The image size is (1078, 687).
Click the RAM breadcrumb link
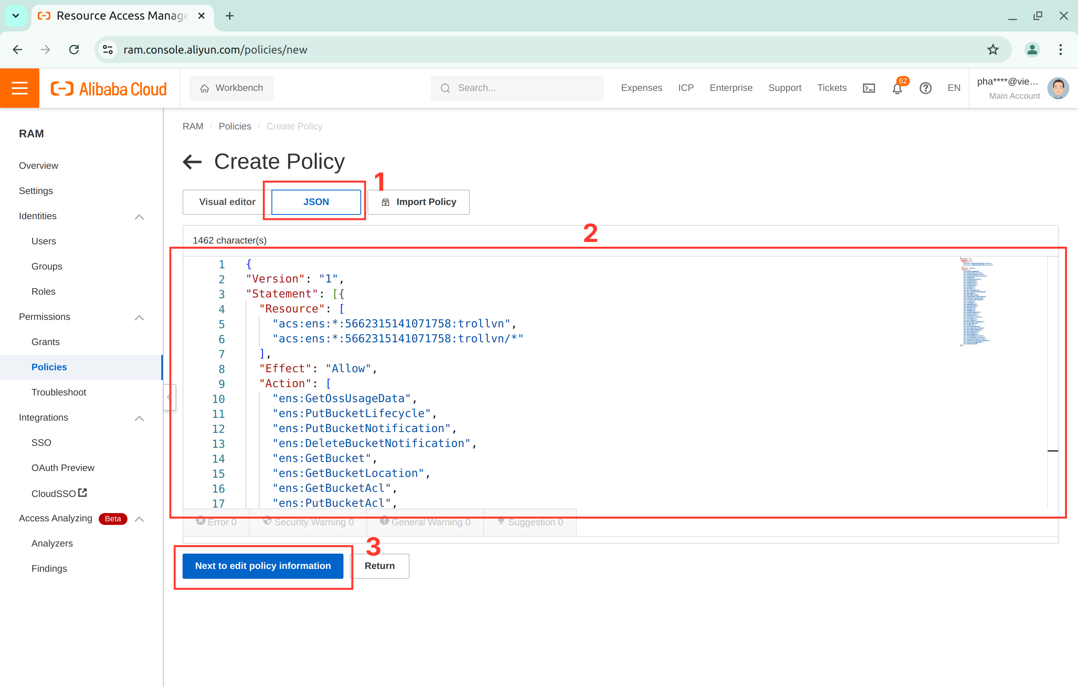tap(192, 126)
